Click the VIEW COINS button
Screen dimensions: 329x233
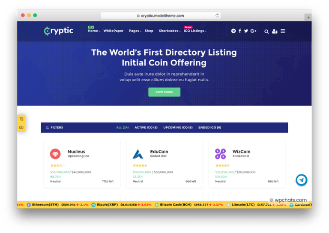164,92
